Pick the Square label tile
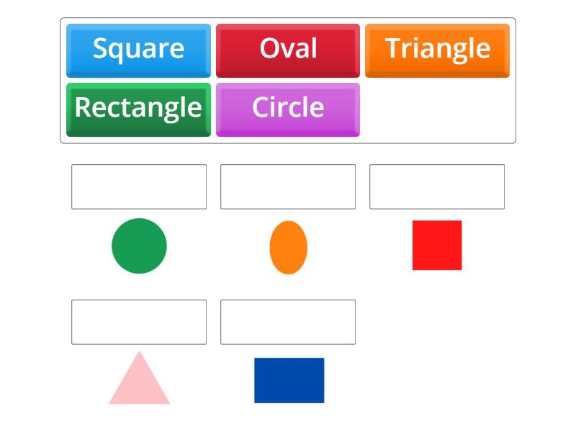Viewport: 576px width, 432px height. (x=138, y=49)
